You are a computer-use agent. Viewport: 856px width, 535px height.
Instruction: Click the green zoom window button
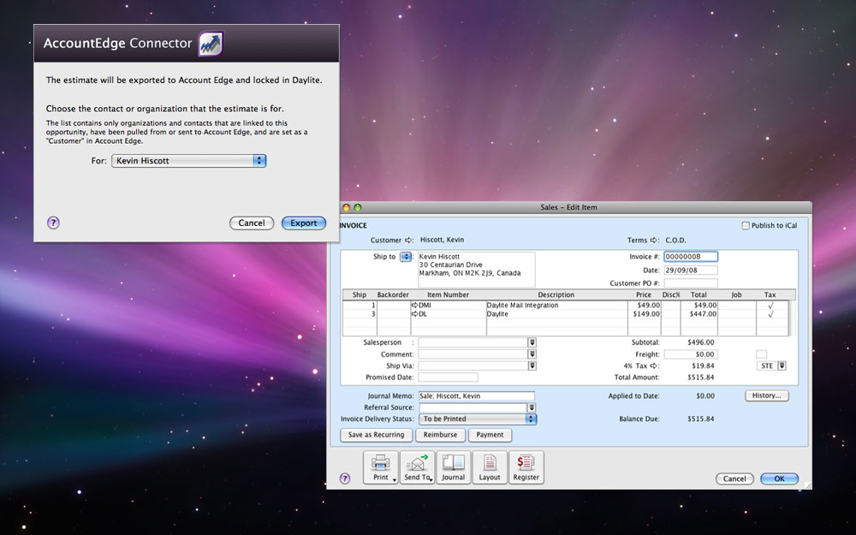358,207
